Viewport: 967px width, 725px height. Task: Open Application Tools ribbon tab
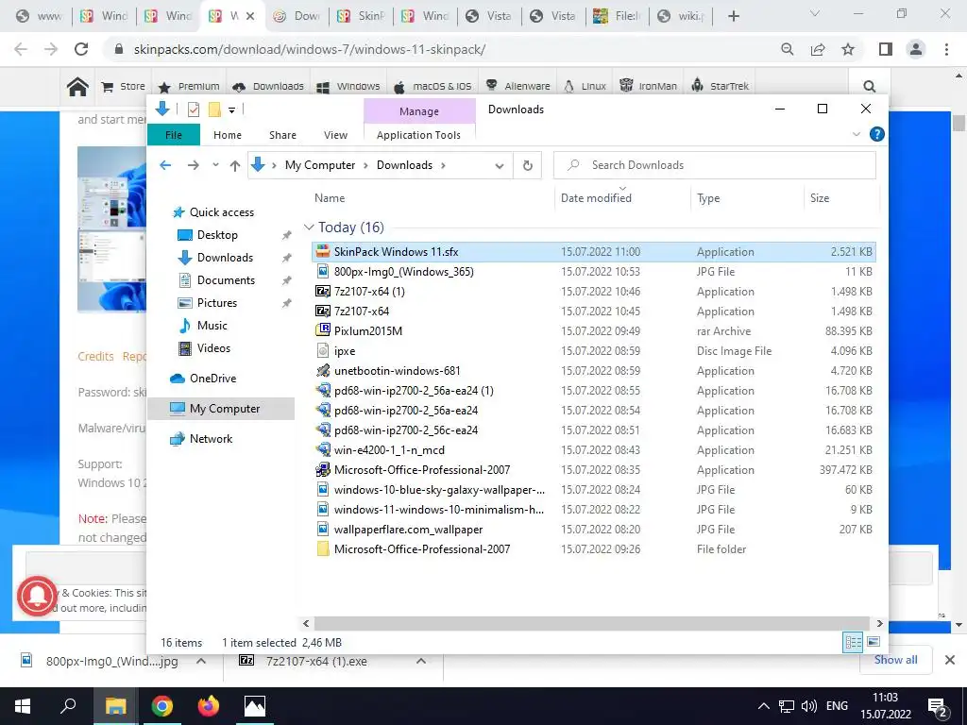coord(418,135)
